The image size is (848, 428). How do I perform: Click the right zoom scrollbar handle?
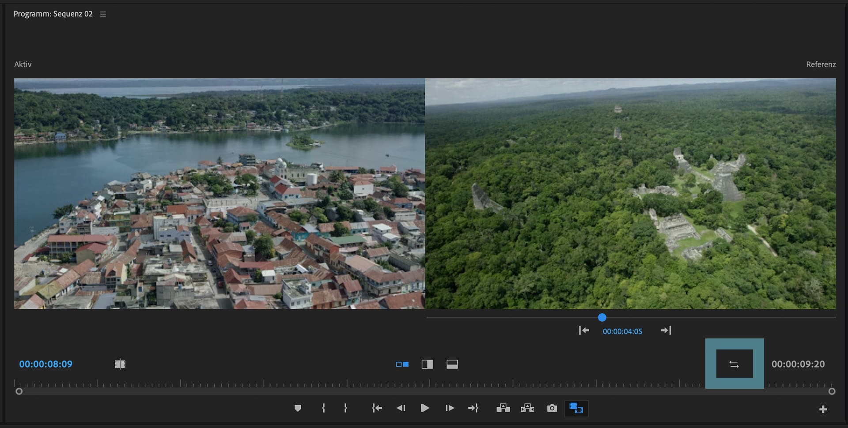point(832,391)
